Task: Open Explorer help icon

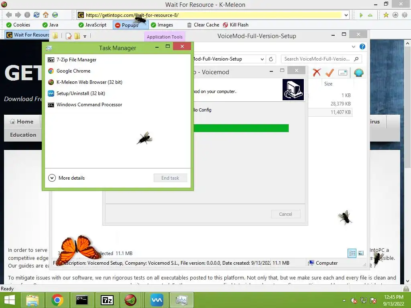Action: (362, 47)
